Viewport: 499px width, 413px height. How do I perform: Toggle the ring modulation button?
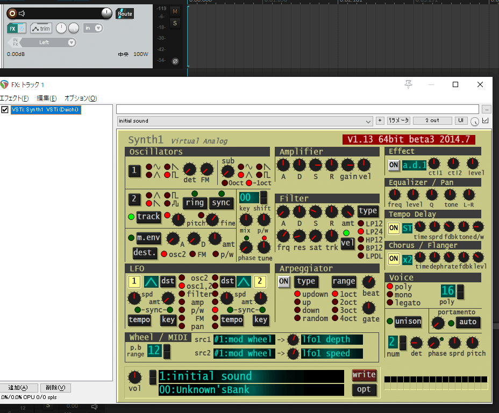[x=195, y=203]
